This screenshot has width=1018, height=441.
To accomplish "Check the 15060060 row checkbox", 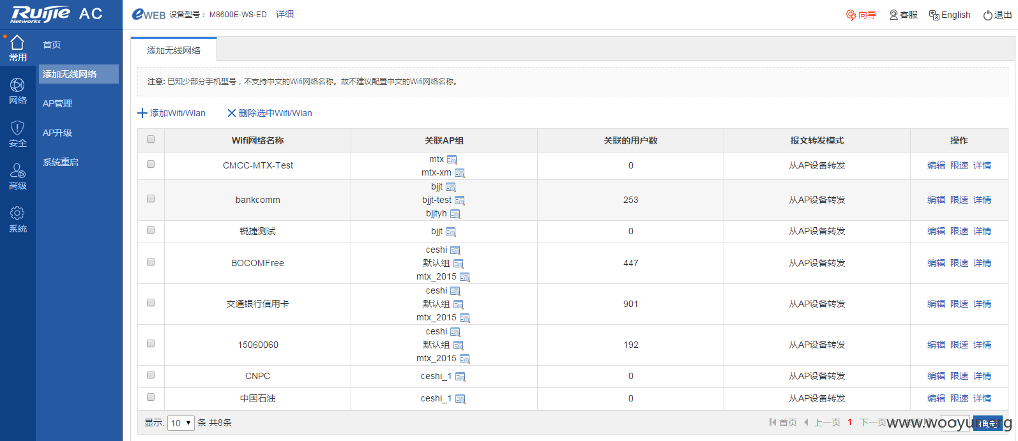I will tap(151, 343).
